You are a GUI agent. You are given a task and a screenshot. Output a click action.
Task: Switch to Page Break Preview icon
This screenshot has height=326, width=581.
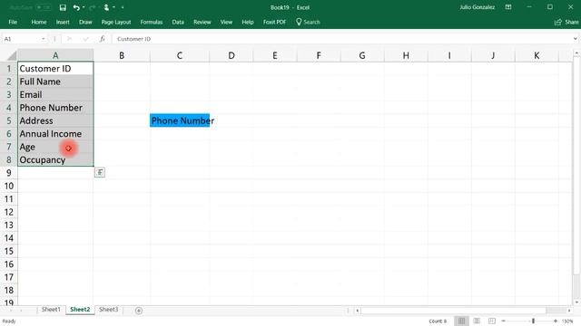(x=492, y=321)
